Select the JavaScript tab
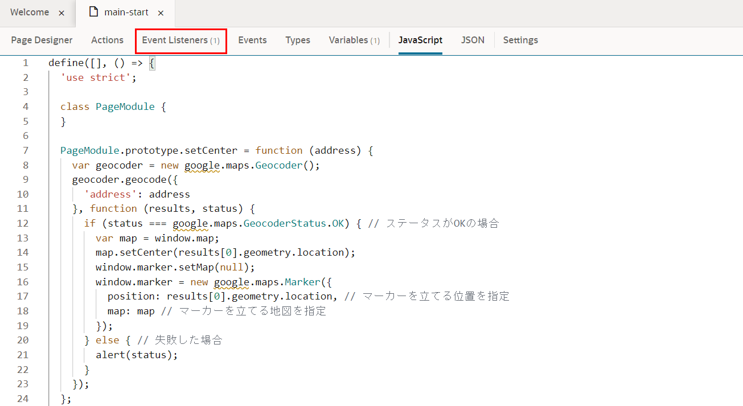This screenshot has height=406, width=743. (x=420, y=40)
